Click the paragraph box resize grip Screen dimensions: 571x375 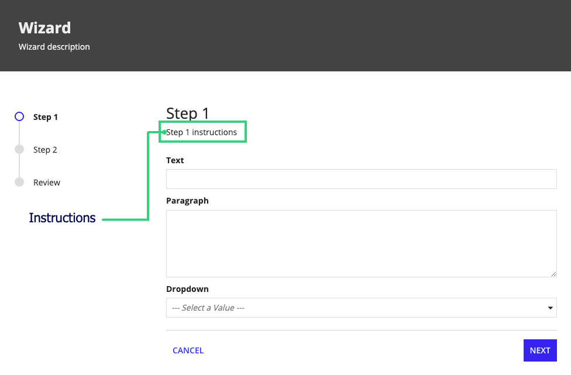553,274
